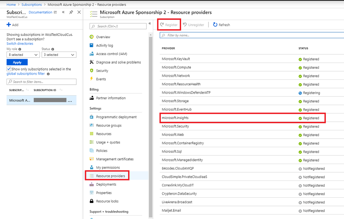The width and height of the screenshot is (344, 219).
Task: Collapse the resource menu with double chevron
Action: [x=150, y=23]
